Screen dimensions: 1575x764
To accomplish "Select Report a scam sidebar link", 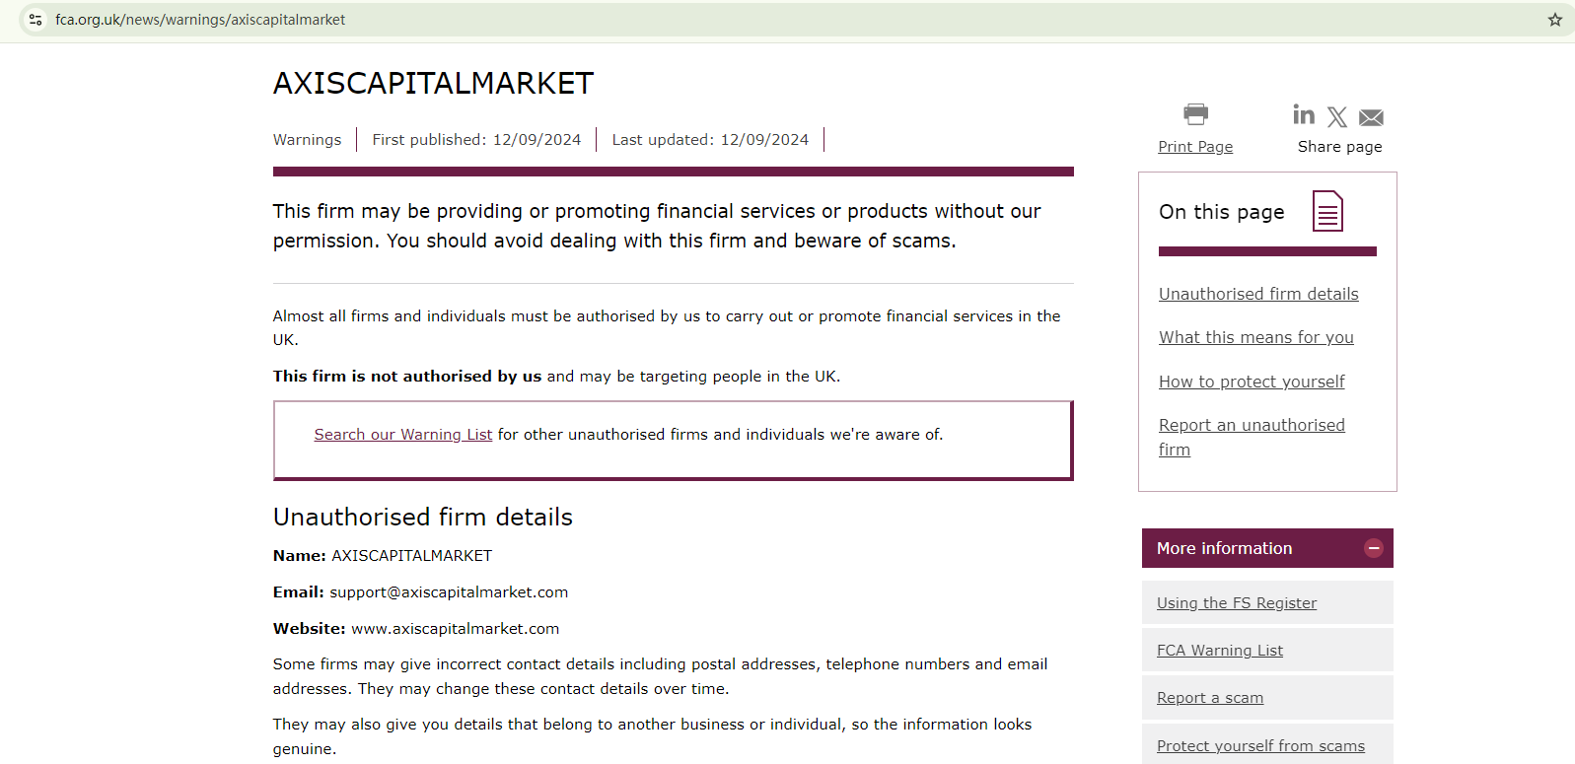I will click(x=1209, y=698).
